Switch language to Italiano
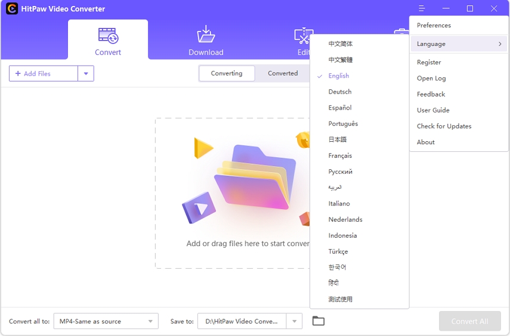 click(360, 203)
